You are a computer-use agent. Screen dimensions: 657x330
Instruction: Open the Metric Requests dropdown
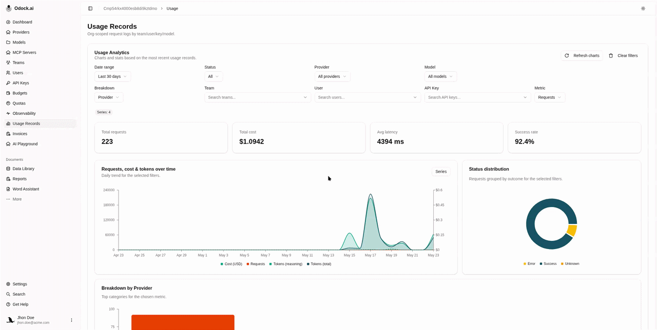(550, 97)
